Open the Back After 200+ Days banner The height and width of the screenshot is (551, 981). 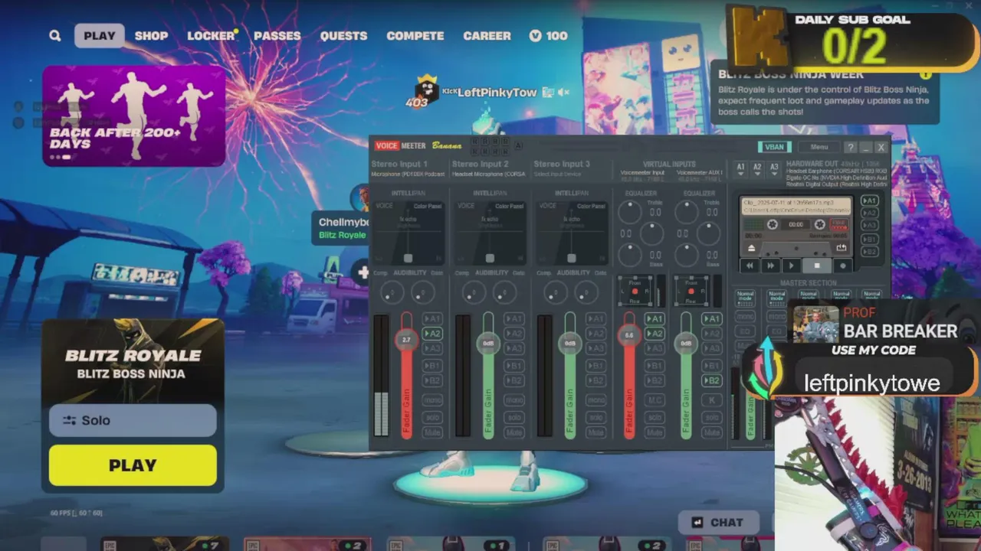(134, 116)
